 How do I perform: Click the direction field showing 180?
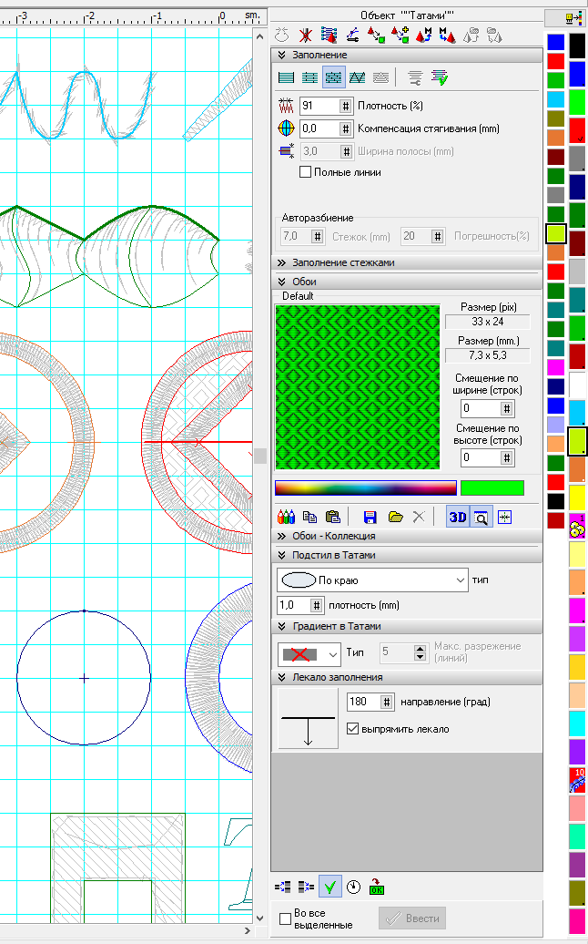364,702
